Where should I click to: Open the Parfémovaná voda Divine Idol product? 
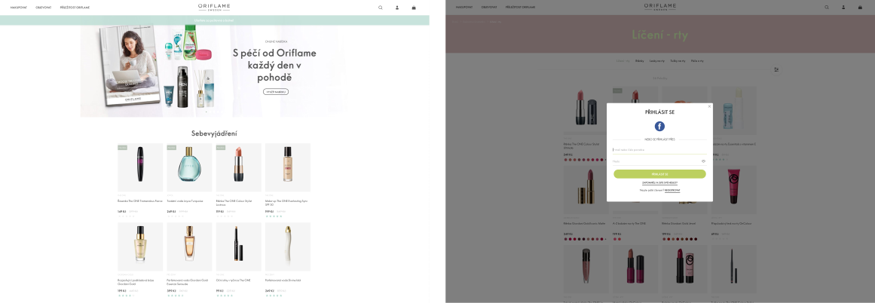[287, 246]
